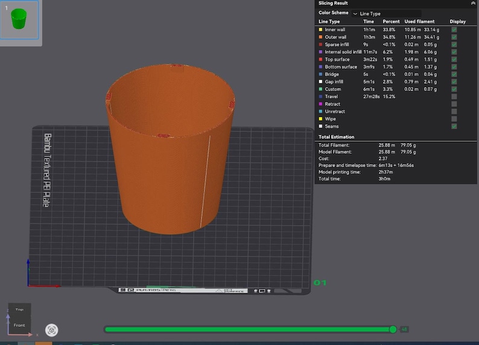
Task: Click the Used filament column header
Action: pyautogui.click(x=419, y=21)
